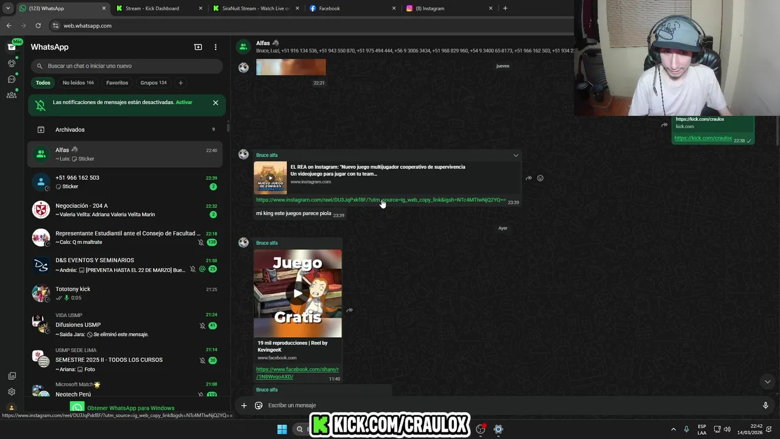Screen dimensions: 780x439
Task: Open Negociación - 204 A chat
Action: coord(125,210)
